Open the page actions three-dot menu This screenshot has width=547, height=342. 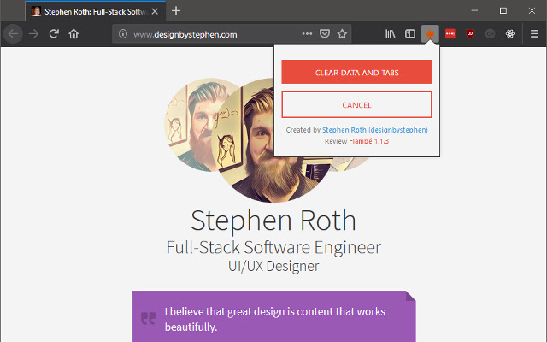[308, 34]
